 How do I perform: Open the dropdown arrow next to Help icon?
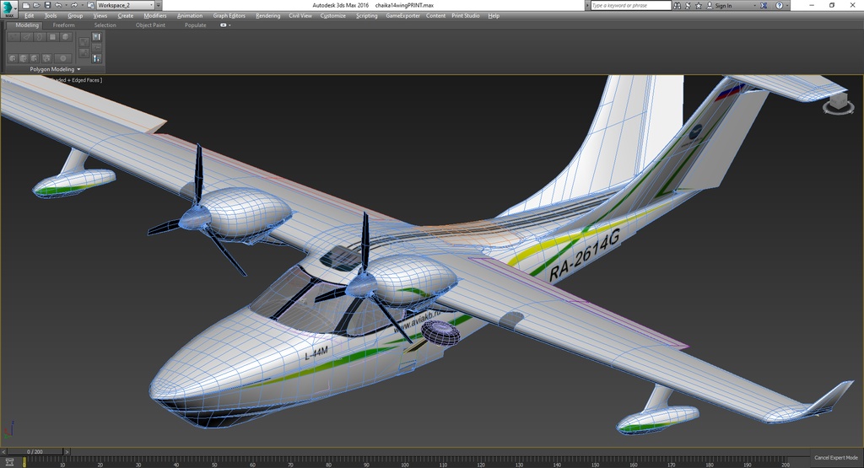click(x=787, y=6)
